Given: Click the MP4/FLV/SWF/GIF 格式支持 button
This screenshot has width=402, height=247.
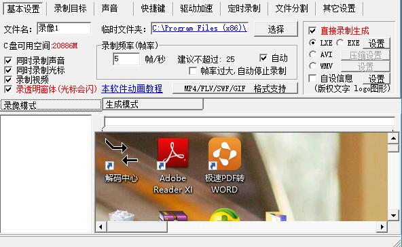Looking at the screenshot, I should (x=236, y=88).
